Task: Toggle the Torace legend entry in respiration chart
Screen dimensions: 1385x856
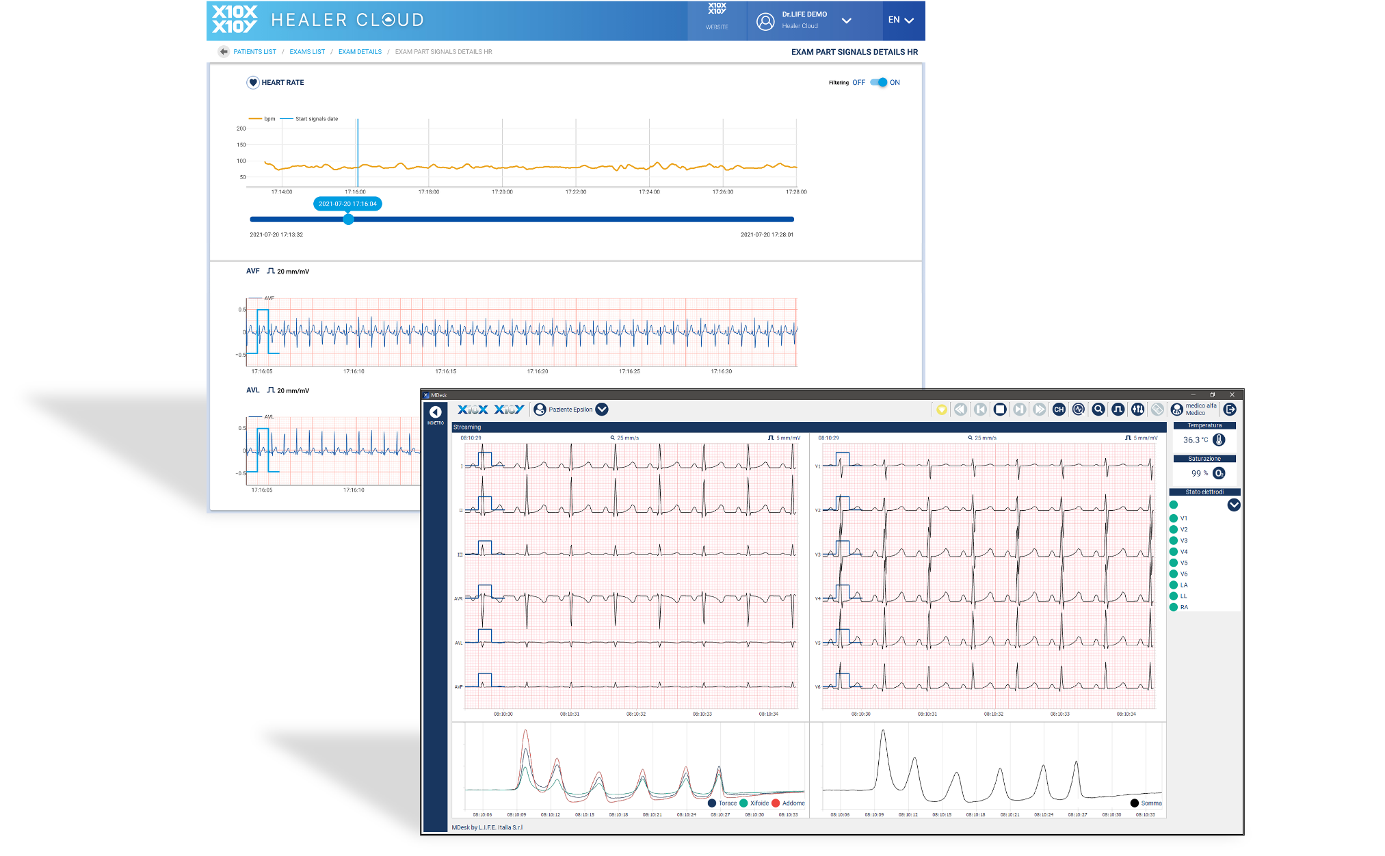Action: [722, 803]
